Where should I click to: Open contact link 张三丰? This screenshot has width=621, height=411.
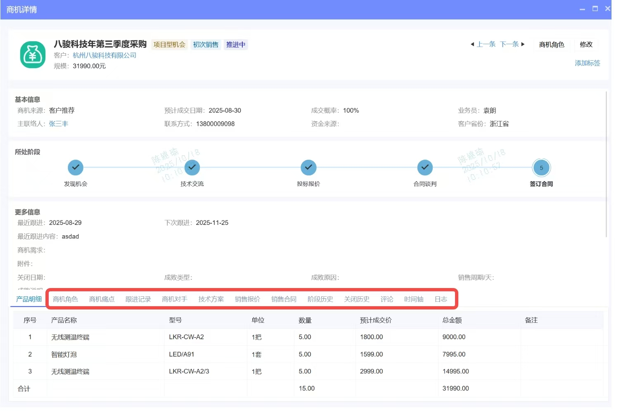[58, 123]
